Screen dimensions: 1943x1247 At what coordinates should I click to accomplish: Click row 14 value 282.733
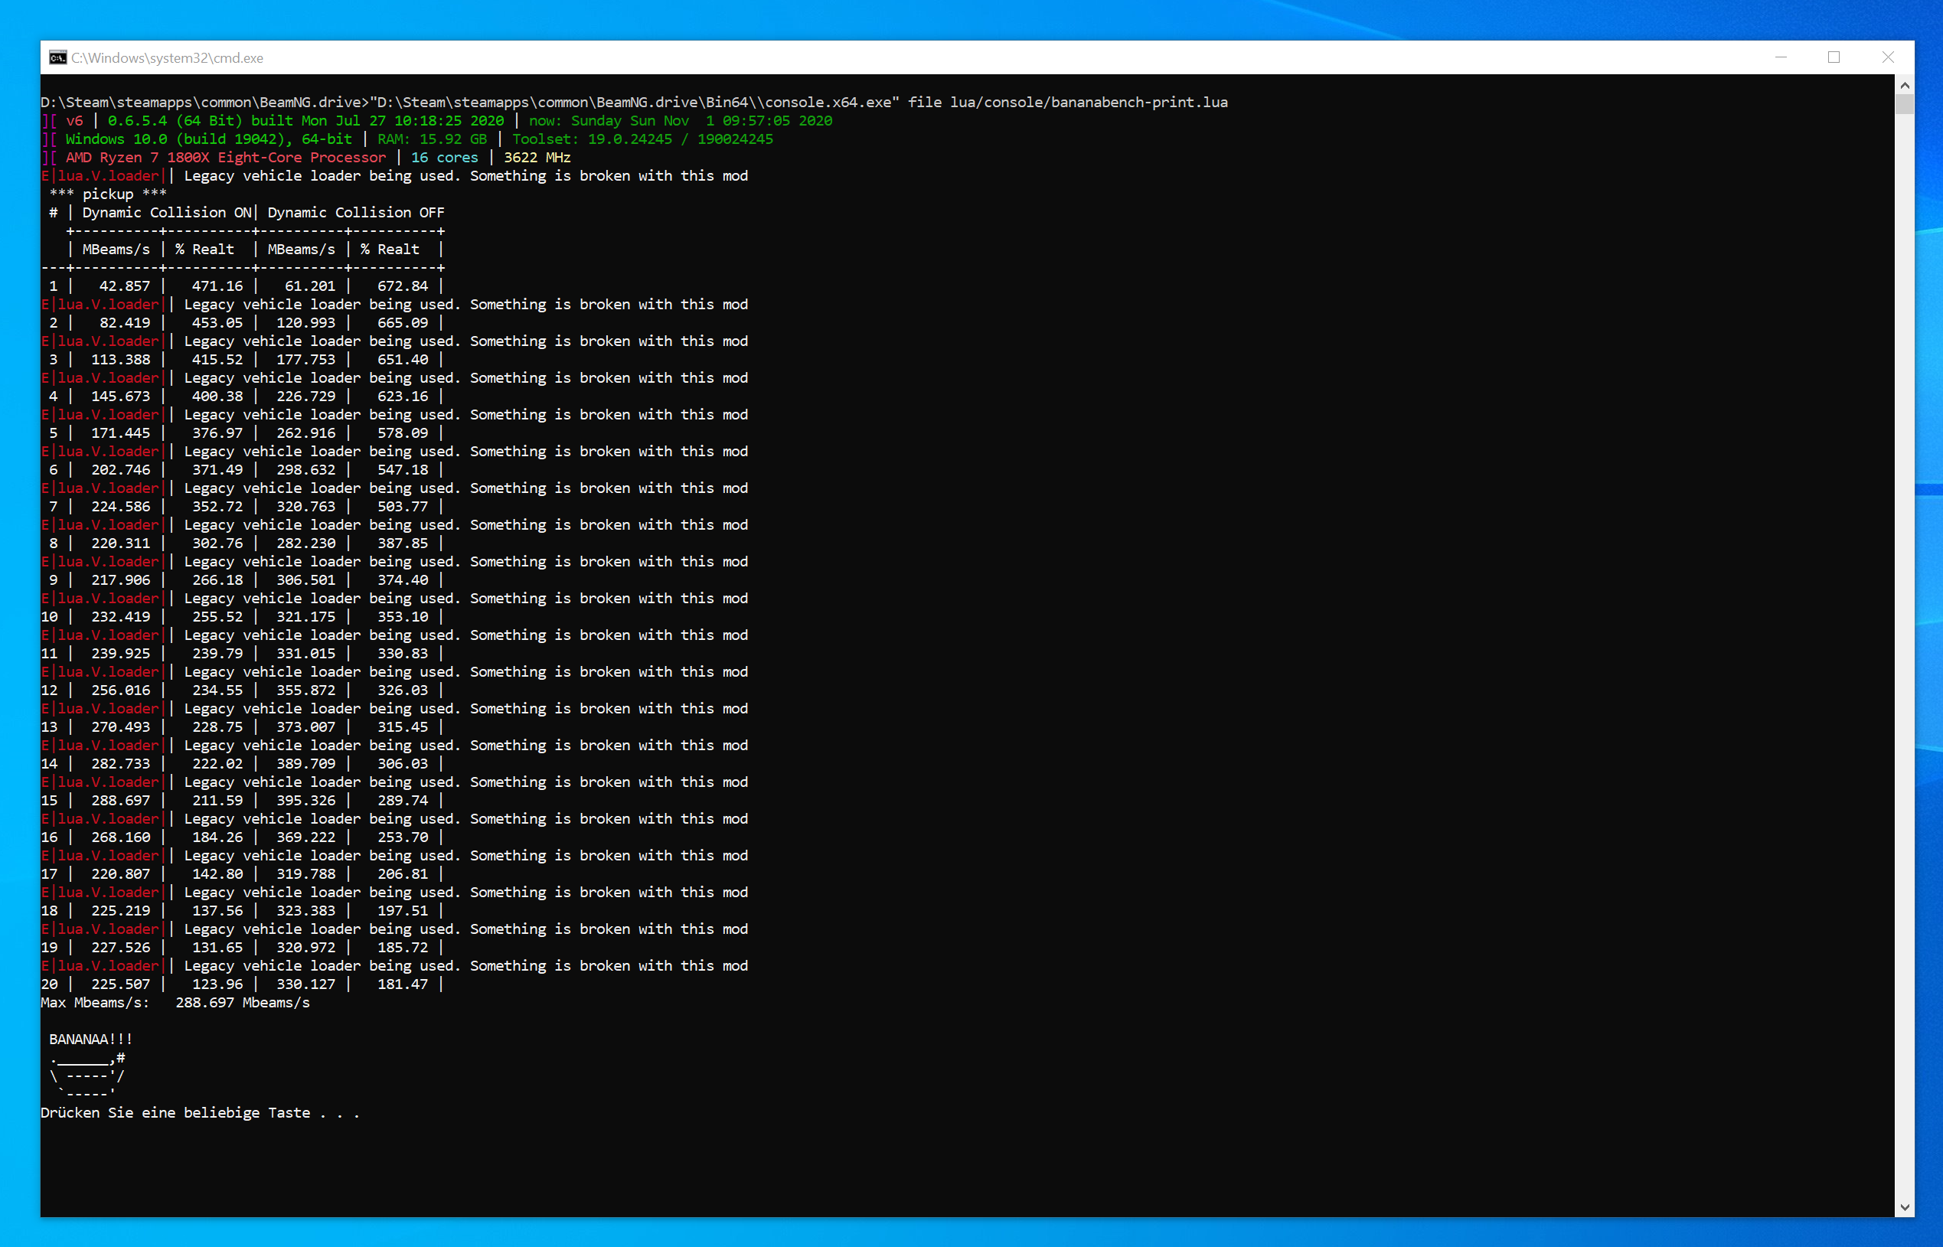(x=121, y=763)
